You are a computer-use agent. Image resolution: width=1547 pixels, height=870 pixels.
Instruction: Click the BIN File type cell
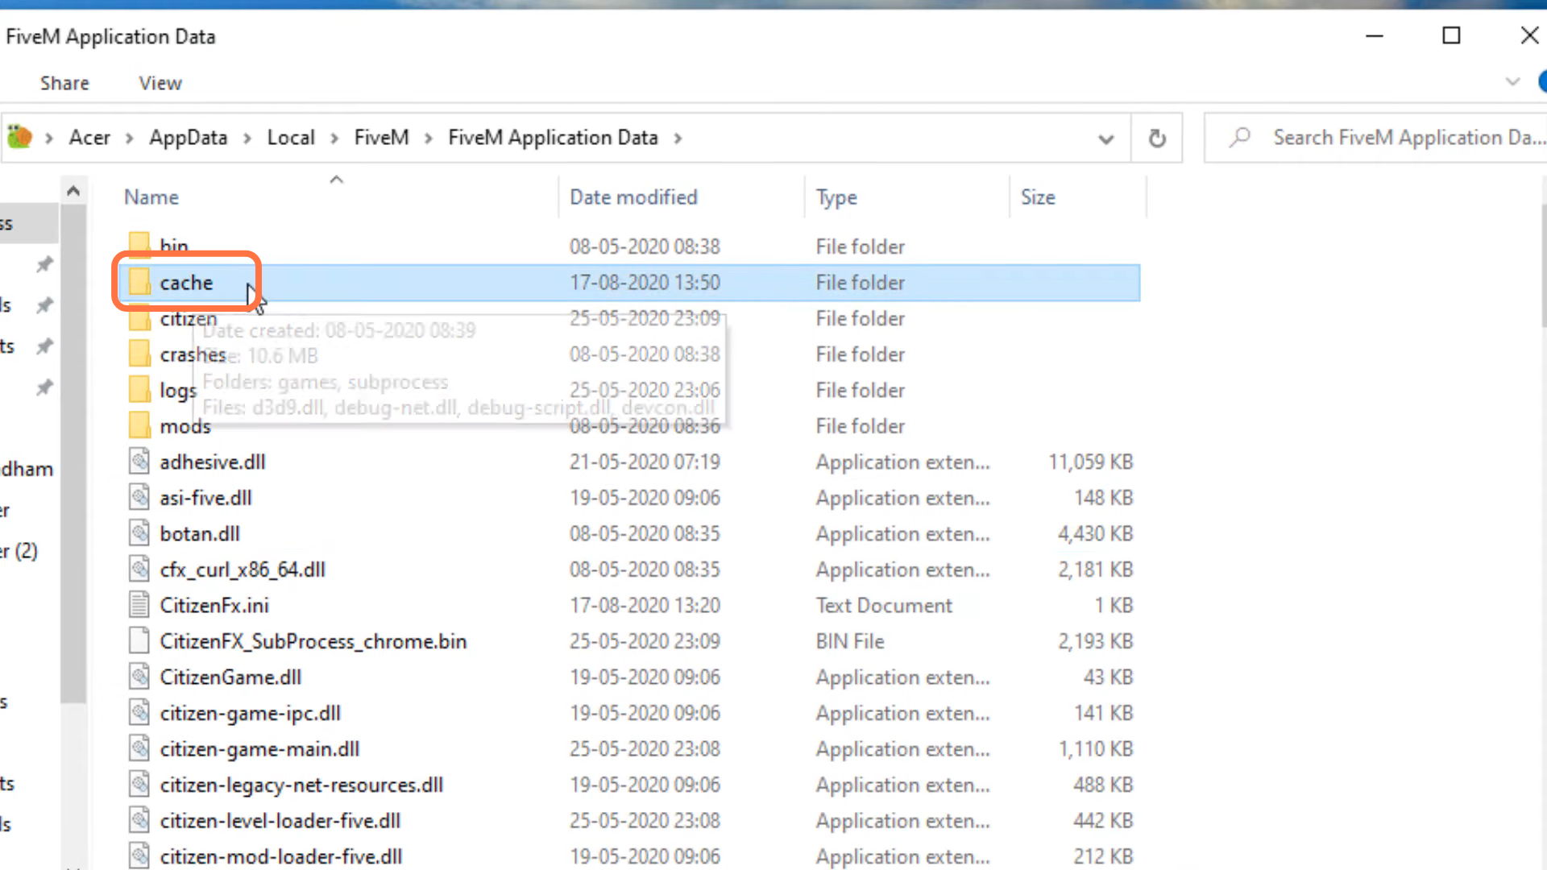point(850,641)
